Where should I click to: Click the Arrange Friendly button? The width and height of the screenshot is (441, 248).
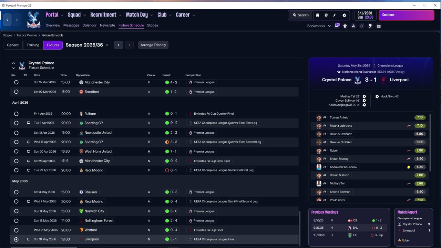[153, 45]
